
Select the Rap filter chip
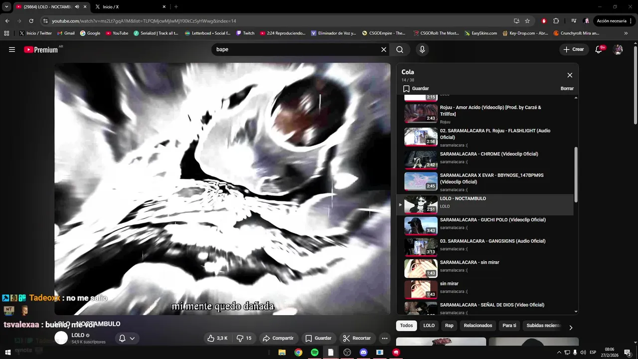pyautogui.click(x=449, y=326)
